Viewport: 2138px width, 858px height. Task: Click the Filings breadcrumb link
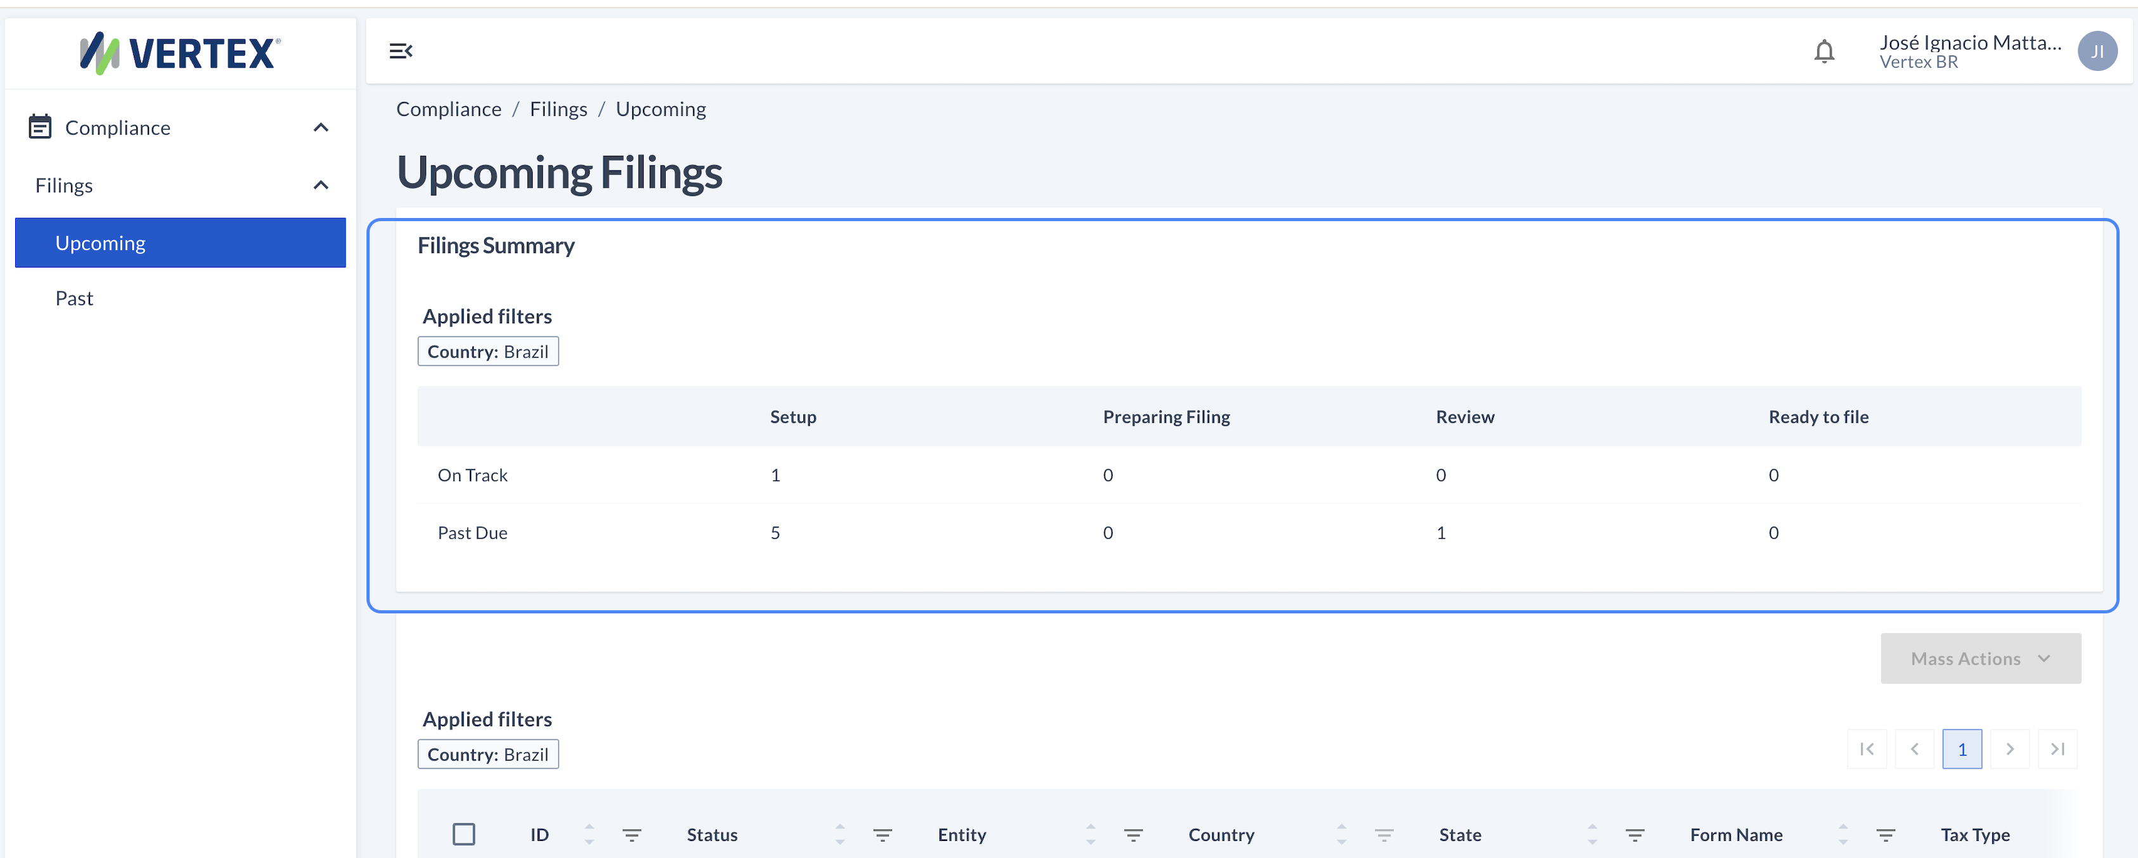pyautogui.click(x=559, y=110)
